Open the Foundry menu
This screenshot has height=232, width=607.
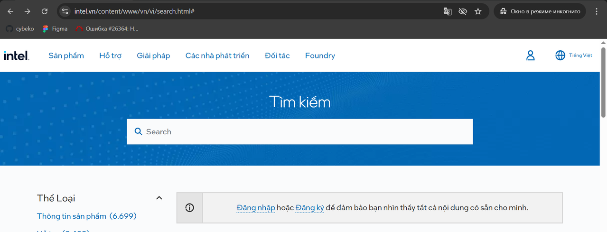click(320, 56)
